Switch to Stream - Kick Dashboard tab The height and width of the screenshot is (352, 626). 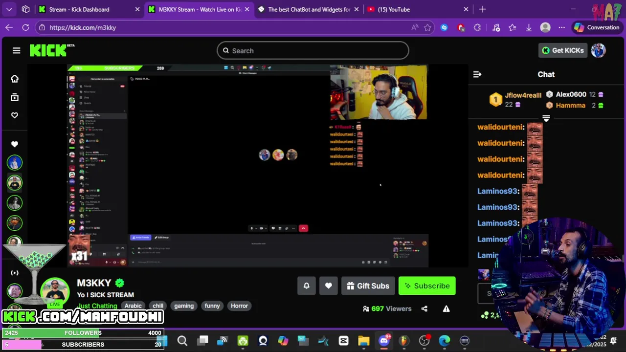89,9
